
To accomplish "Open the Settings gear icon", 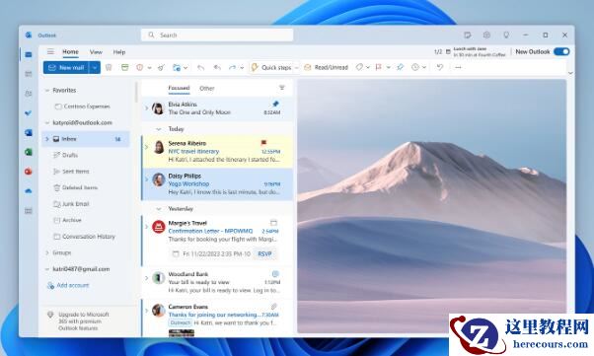I will 486,35.
